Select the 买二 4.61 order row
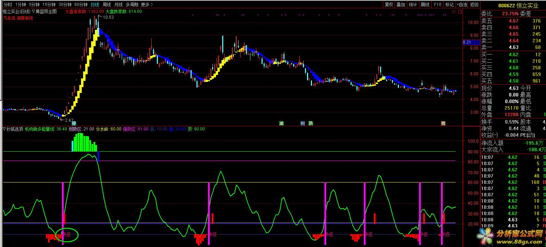546x247 pixels. point(513,61)
